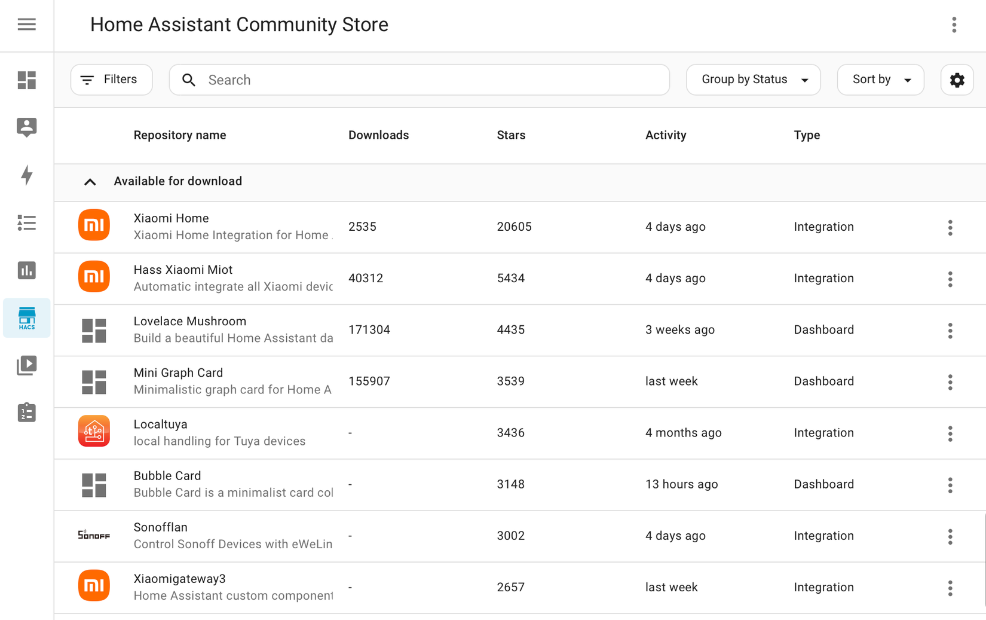Open the Group by Status dropdown

click(x=753, y=80)
